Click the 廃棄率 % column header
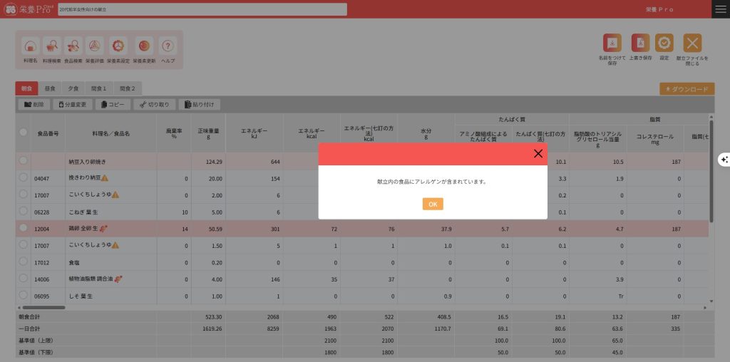The image size is (730, 362). pos(174,133)
